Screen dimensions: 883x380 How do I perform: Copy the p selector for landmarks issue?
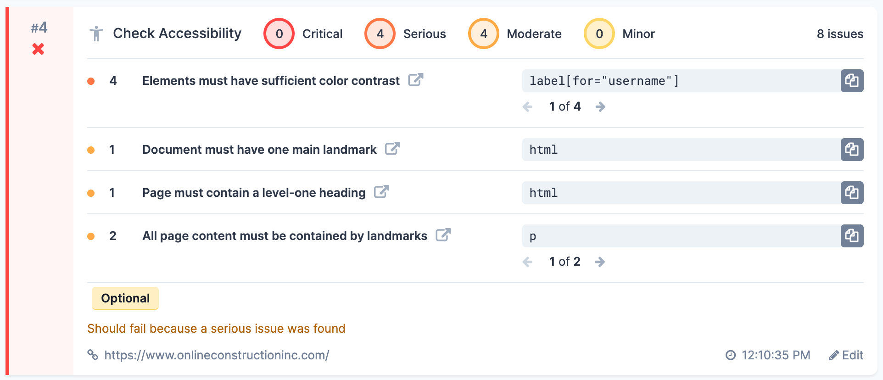tap(852, 236)
